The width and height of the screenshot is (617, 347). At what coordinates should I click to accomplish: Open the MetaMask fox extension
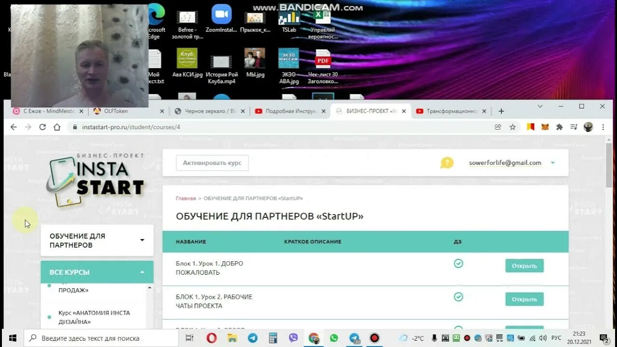pyautogui.click(x=545, y=127)
